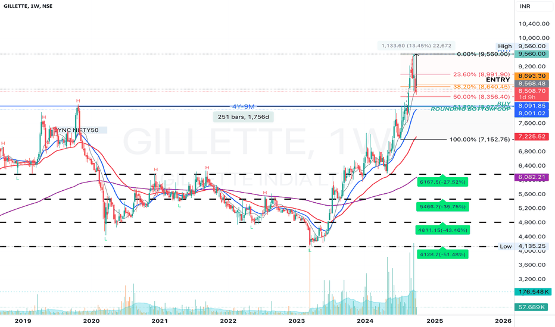The height and width of the screenshot is (327, 555).
Task: Select the 251 bars, 1,756d date range label
Action: click(243, 117)
